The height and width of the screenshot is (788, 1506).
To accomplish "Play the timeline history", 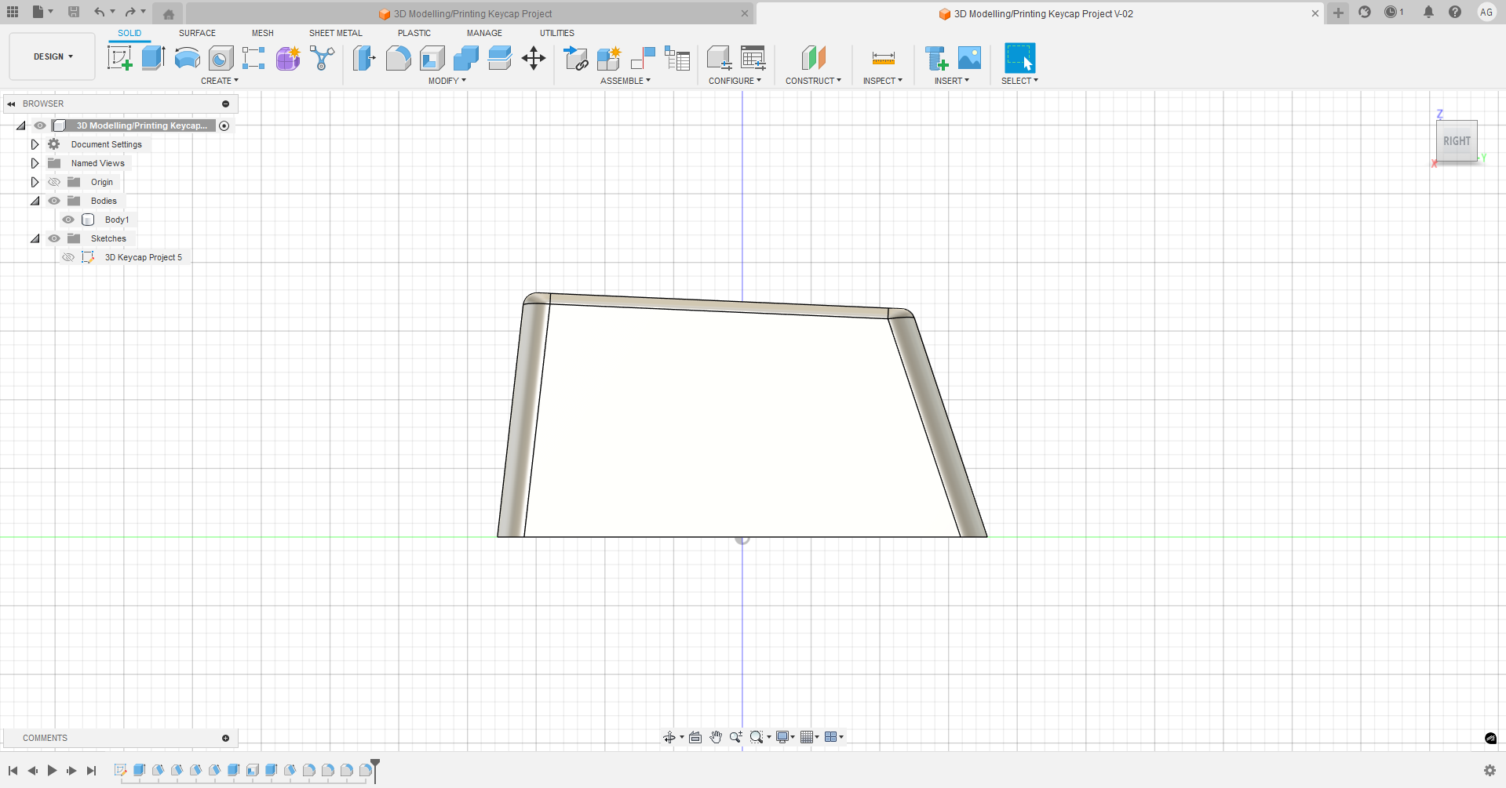I will coord(52,771).
